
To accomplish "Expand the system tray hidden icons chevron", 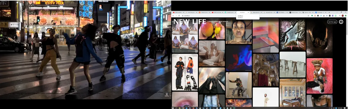I will click(x=329, y=108).
